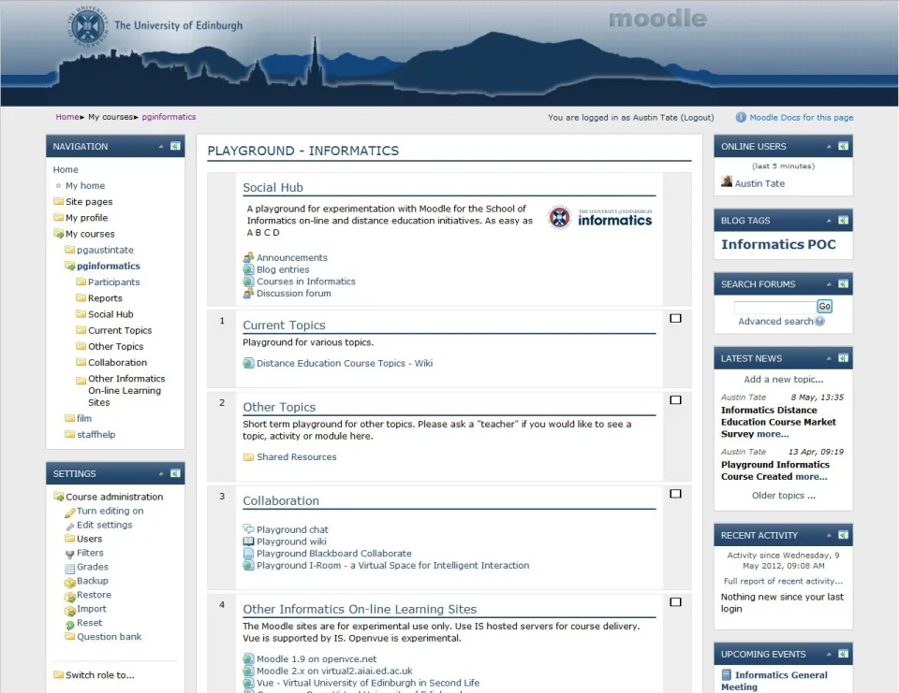Collapse the Upcoming Events block
The height and width of the screenshot is (693, 899).
click(829, 655)
